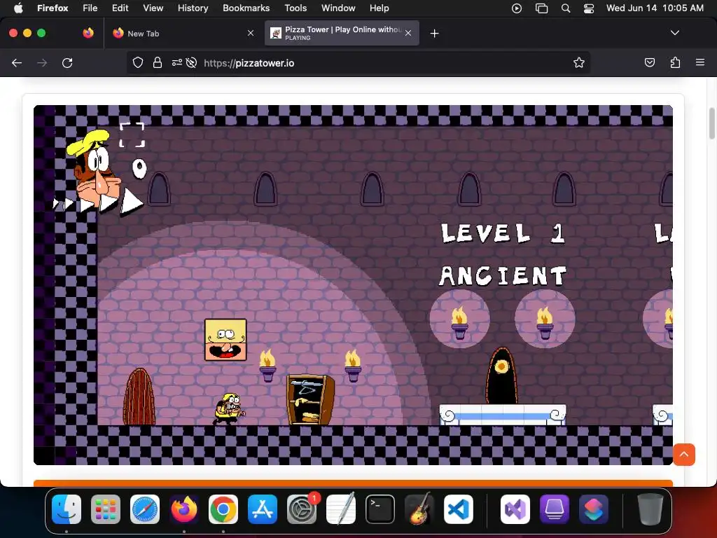The height and width of the screenshot is (538, 717).
Task: Open the Firefox hamburger application menu
Action: coord(700,62)
